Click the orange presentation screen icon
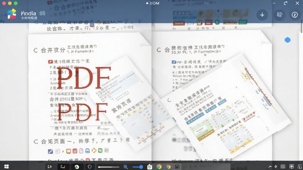Image resolution: width=303 pixels, height=170 pixels. [68, 151]
